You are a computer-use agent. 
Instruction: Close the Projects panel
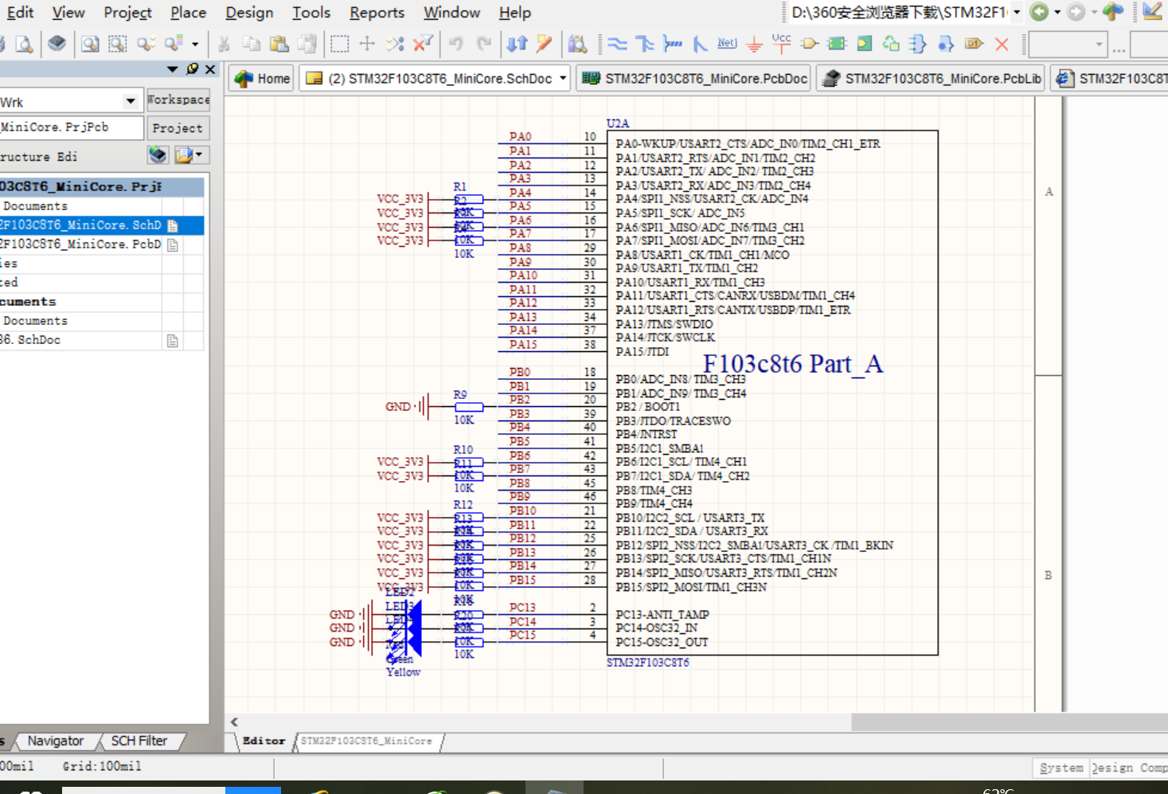210,69
